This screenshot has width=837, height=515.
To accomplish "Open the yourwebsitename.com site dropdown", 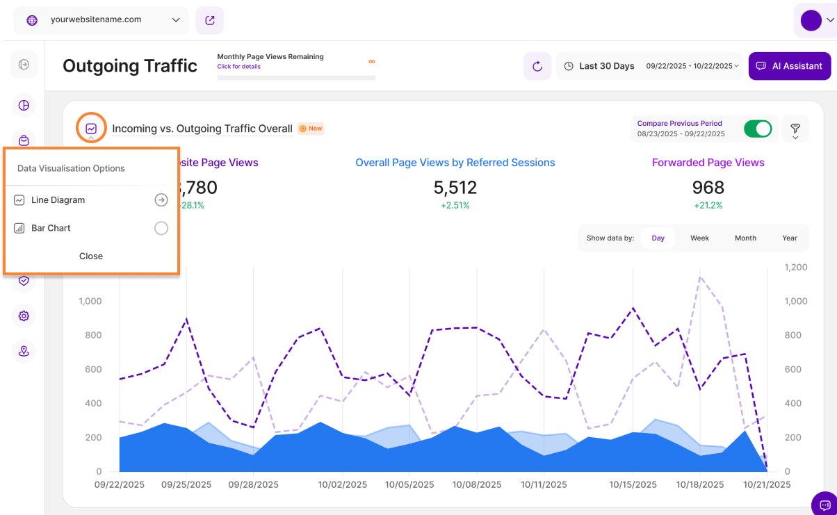I will [101, 21].
